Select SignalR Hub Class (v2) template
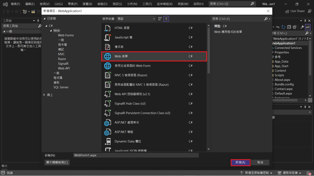The height and width of the screenshot is (176, 314). point(154,104)
